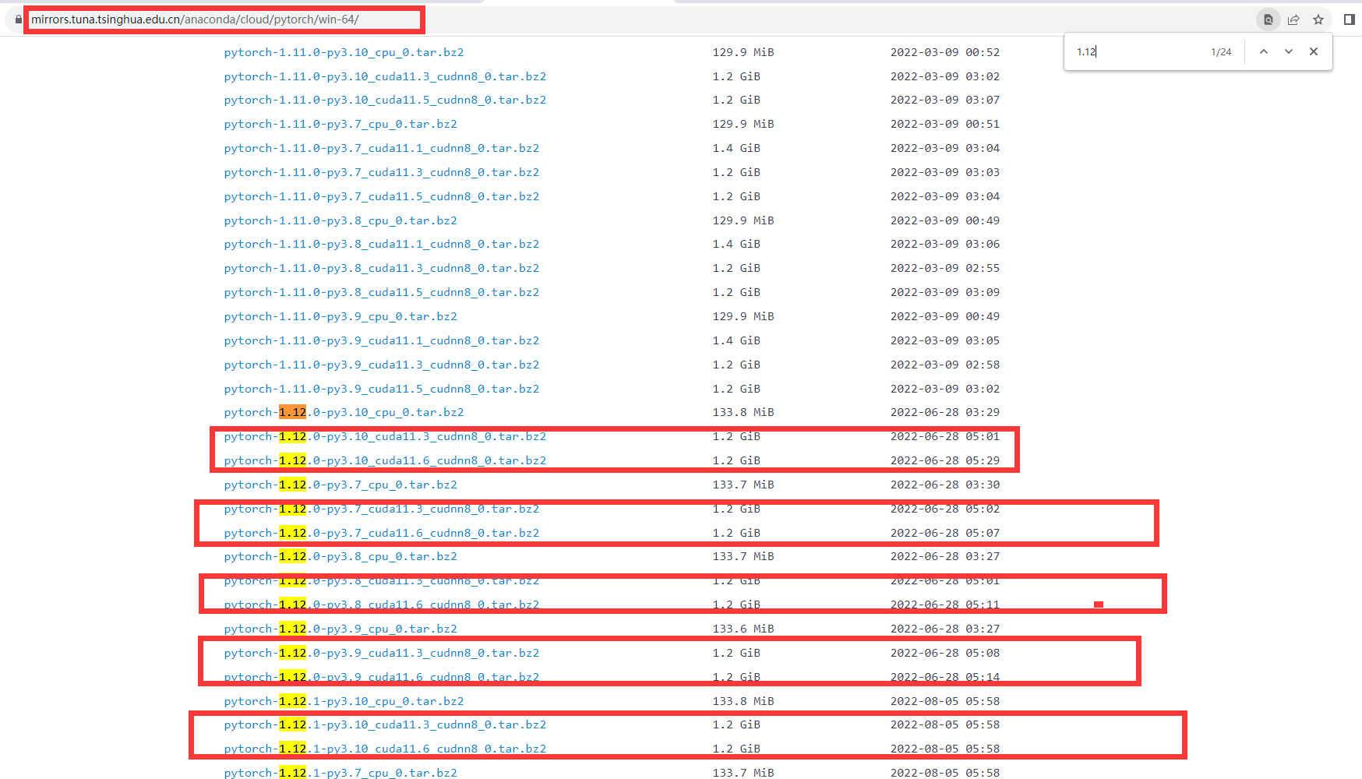The image size is (1362, 779).
Task: Download pytorch-1.11.0-py3.9_cuda11.5_cudnn8_0.tar.bz2
Action: tap(382, 389)
